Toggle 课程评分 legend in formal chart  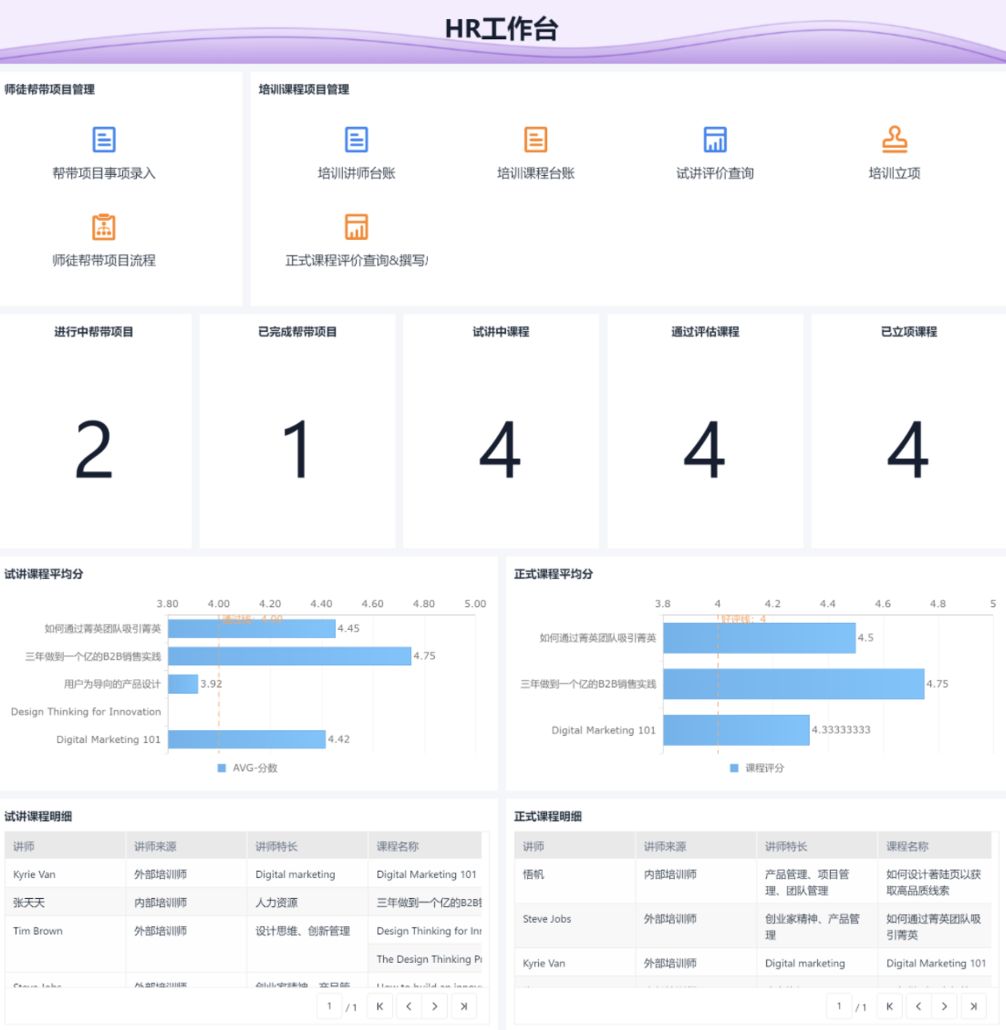[x=757, y=768]
